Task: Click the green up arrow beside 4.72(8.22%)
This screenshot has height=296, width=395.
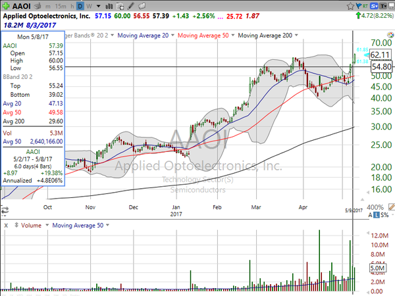Action: [x=358, y=16]
